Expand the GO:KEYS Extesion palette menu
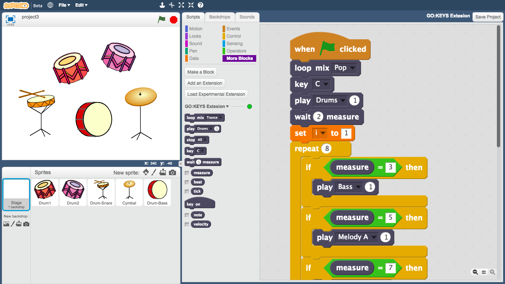This screenshot has height=284, width=505. (227, 106)
